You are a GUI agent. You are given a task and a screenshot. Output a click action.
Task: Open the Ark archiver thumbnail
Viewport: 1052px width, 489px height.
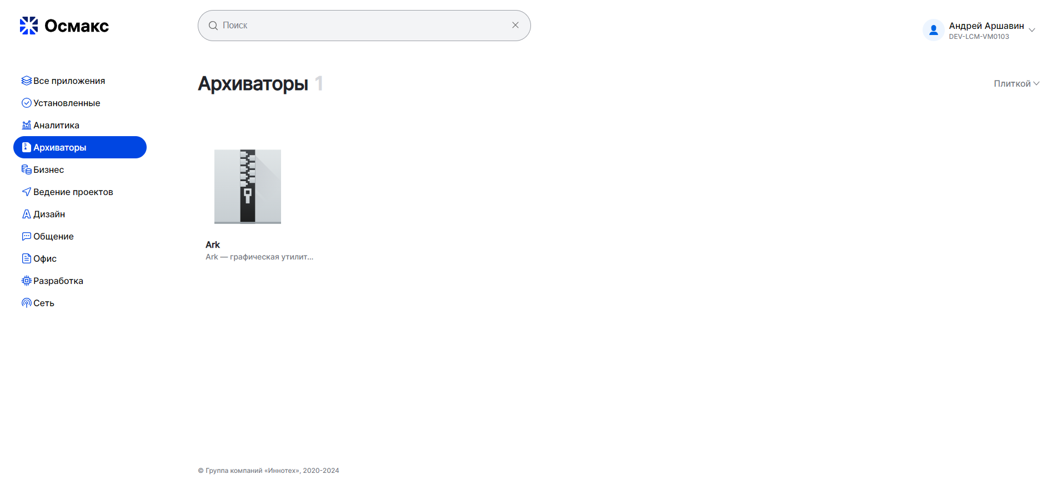tap(248, 187)
